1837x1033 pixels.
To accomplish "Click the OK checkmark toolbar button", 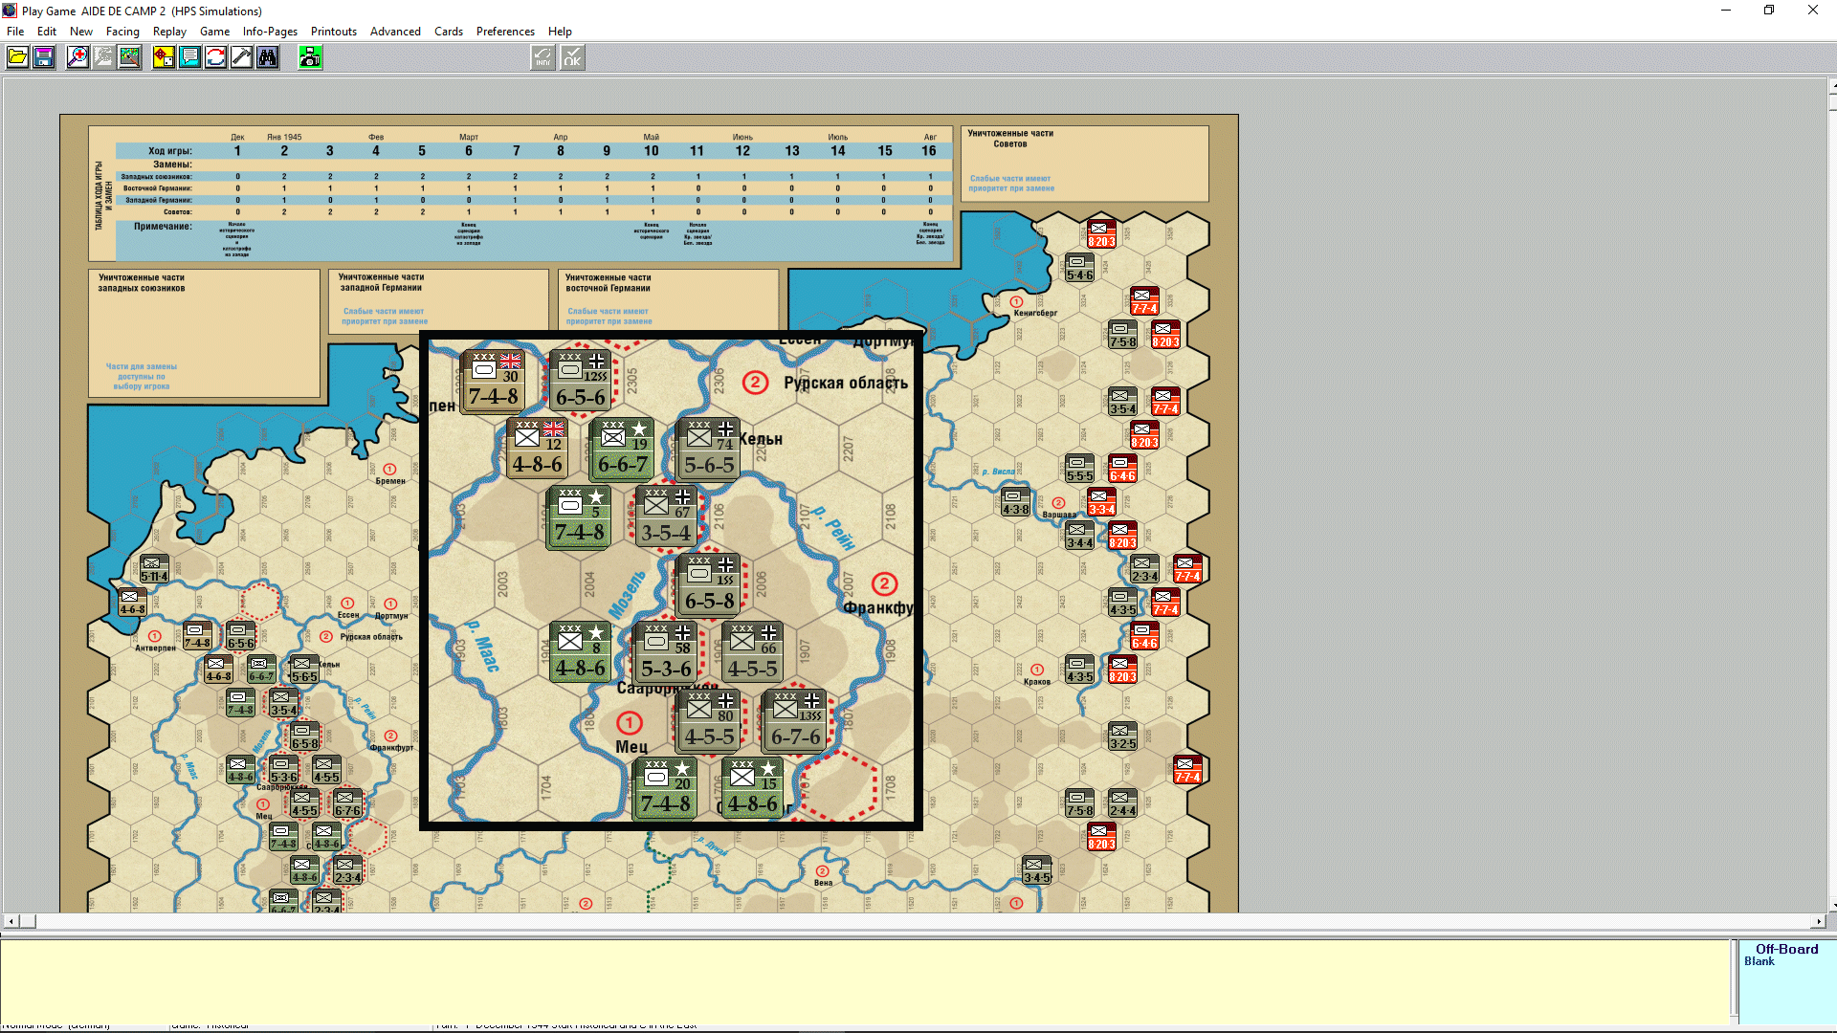I will coord(572,57).
